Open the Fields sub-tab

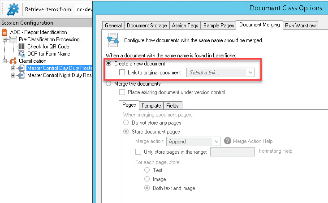click(173, 105)
